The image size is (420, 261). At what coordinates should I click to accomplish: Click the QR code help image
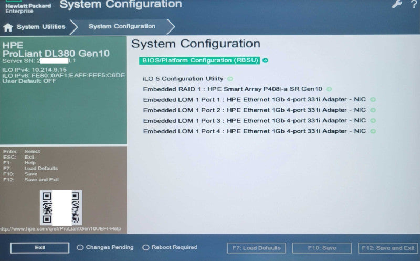61,207
